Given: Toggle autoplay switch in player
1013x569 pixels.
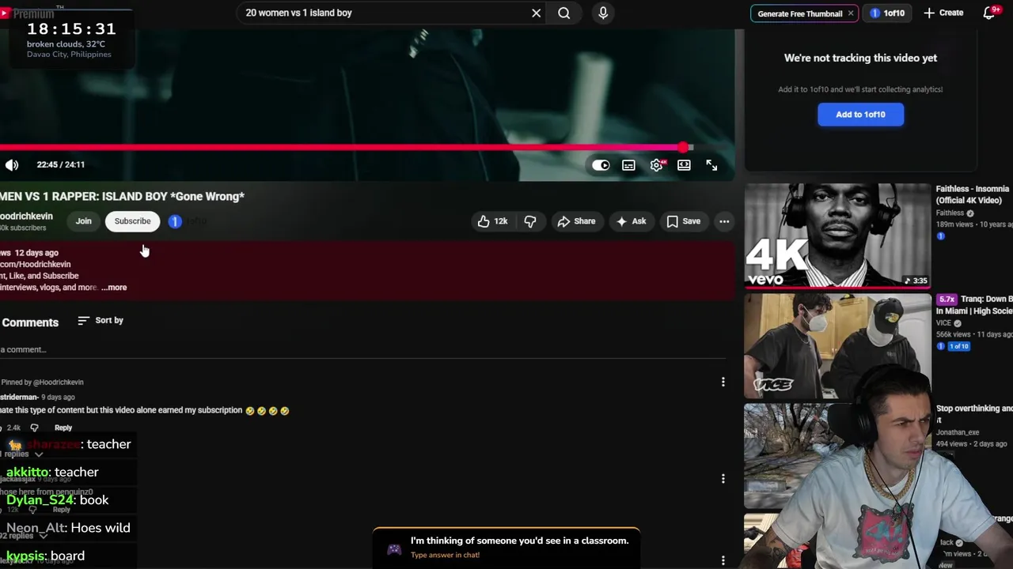Looking at the screenshot, I should tap(601, 165).
